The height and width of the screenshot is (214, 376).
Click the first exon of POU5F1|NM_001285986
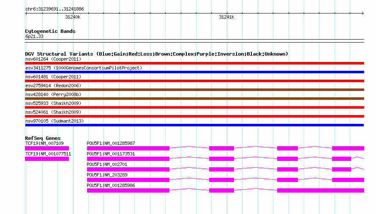pyautogui.click(x=128, y=190)
